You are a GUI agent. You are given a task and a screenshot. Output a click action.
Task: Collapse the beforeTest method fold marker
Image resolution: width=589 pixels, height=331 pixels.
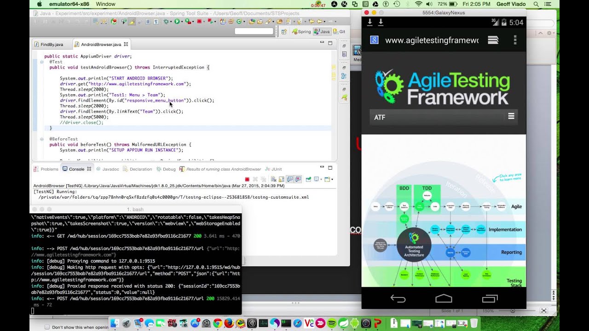(x=41, y=139)
